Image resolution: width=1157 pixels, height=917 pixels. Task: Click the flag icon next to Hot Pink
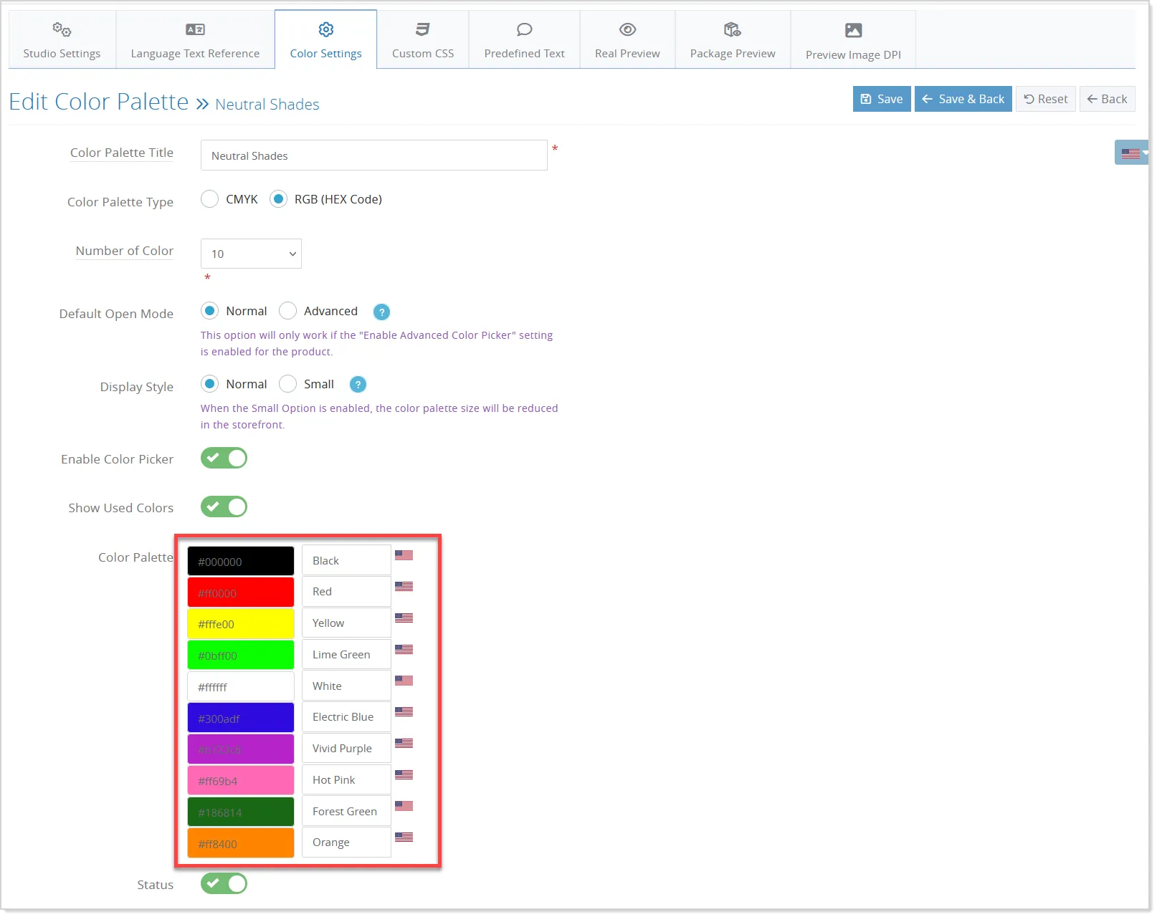pos(404,774)
